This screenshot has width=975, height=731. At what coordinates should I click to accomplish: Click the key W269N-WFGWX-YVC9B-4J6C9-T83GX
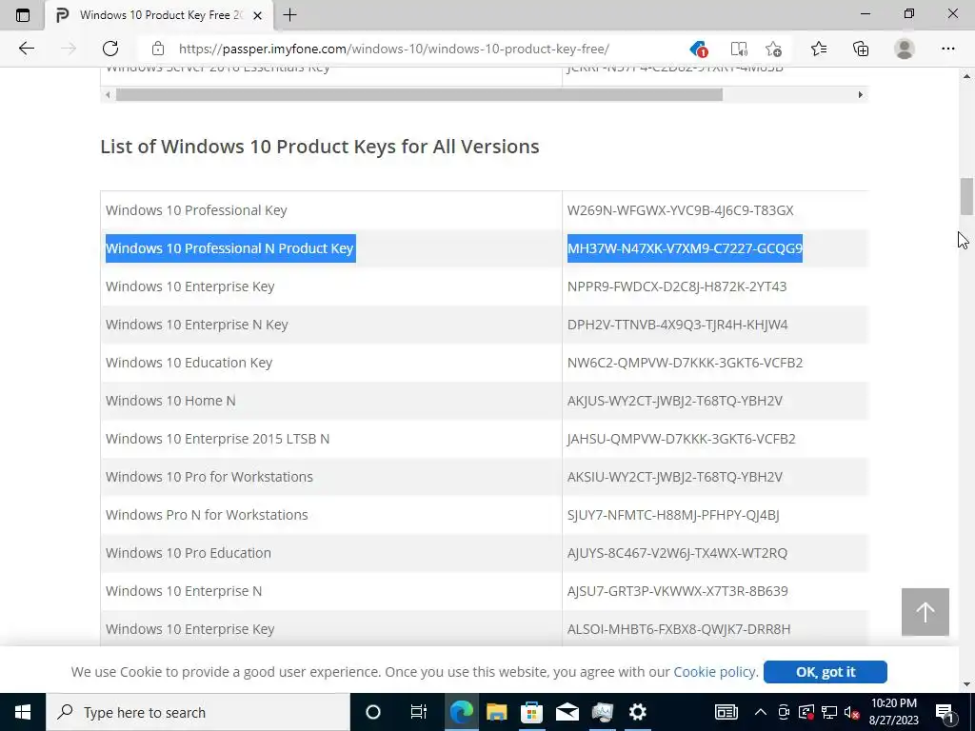[680, 210]
